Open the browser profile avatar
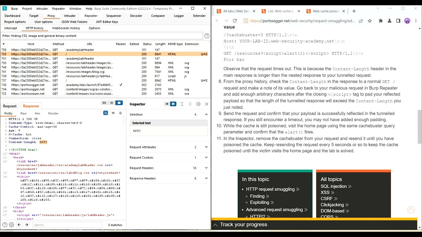Screen dimensions: 422x237 (x=407, y=21)
